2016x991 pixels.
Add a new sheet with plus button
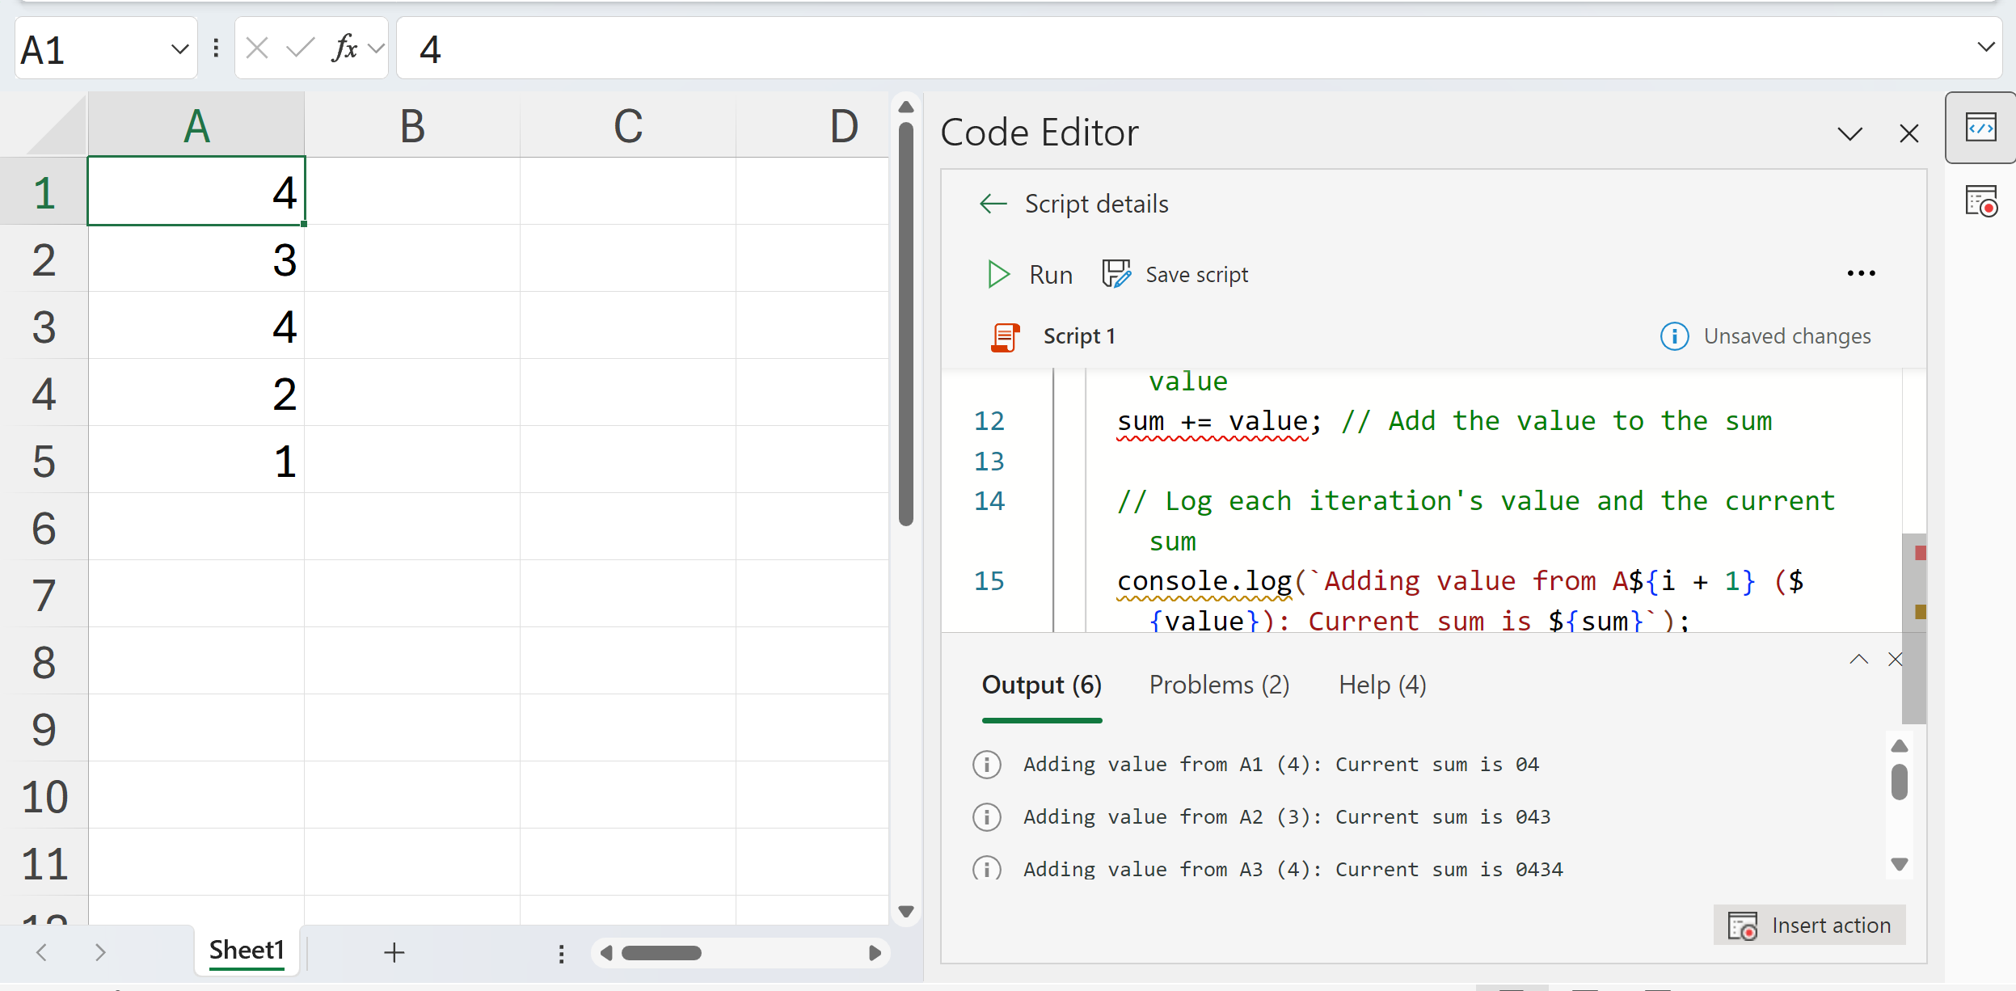coord(394,952)
